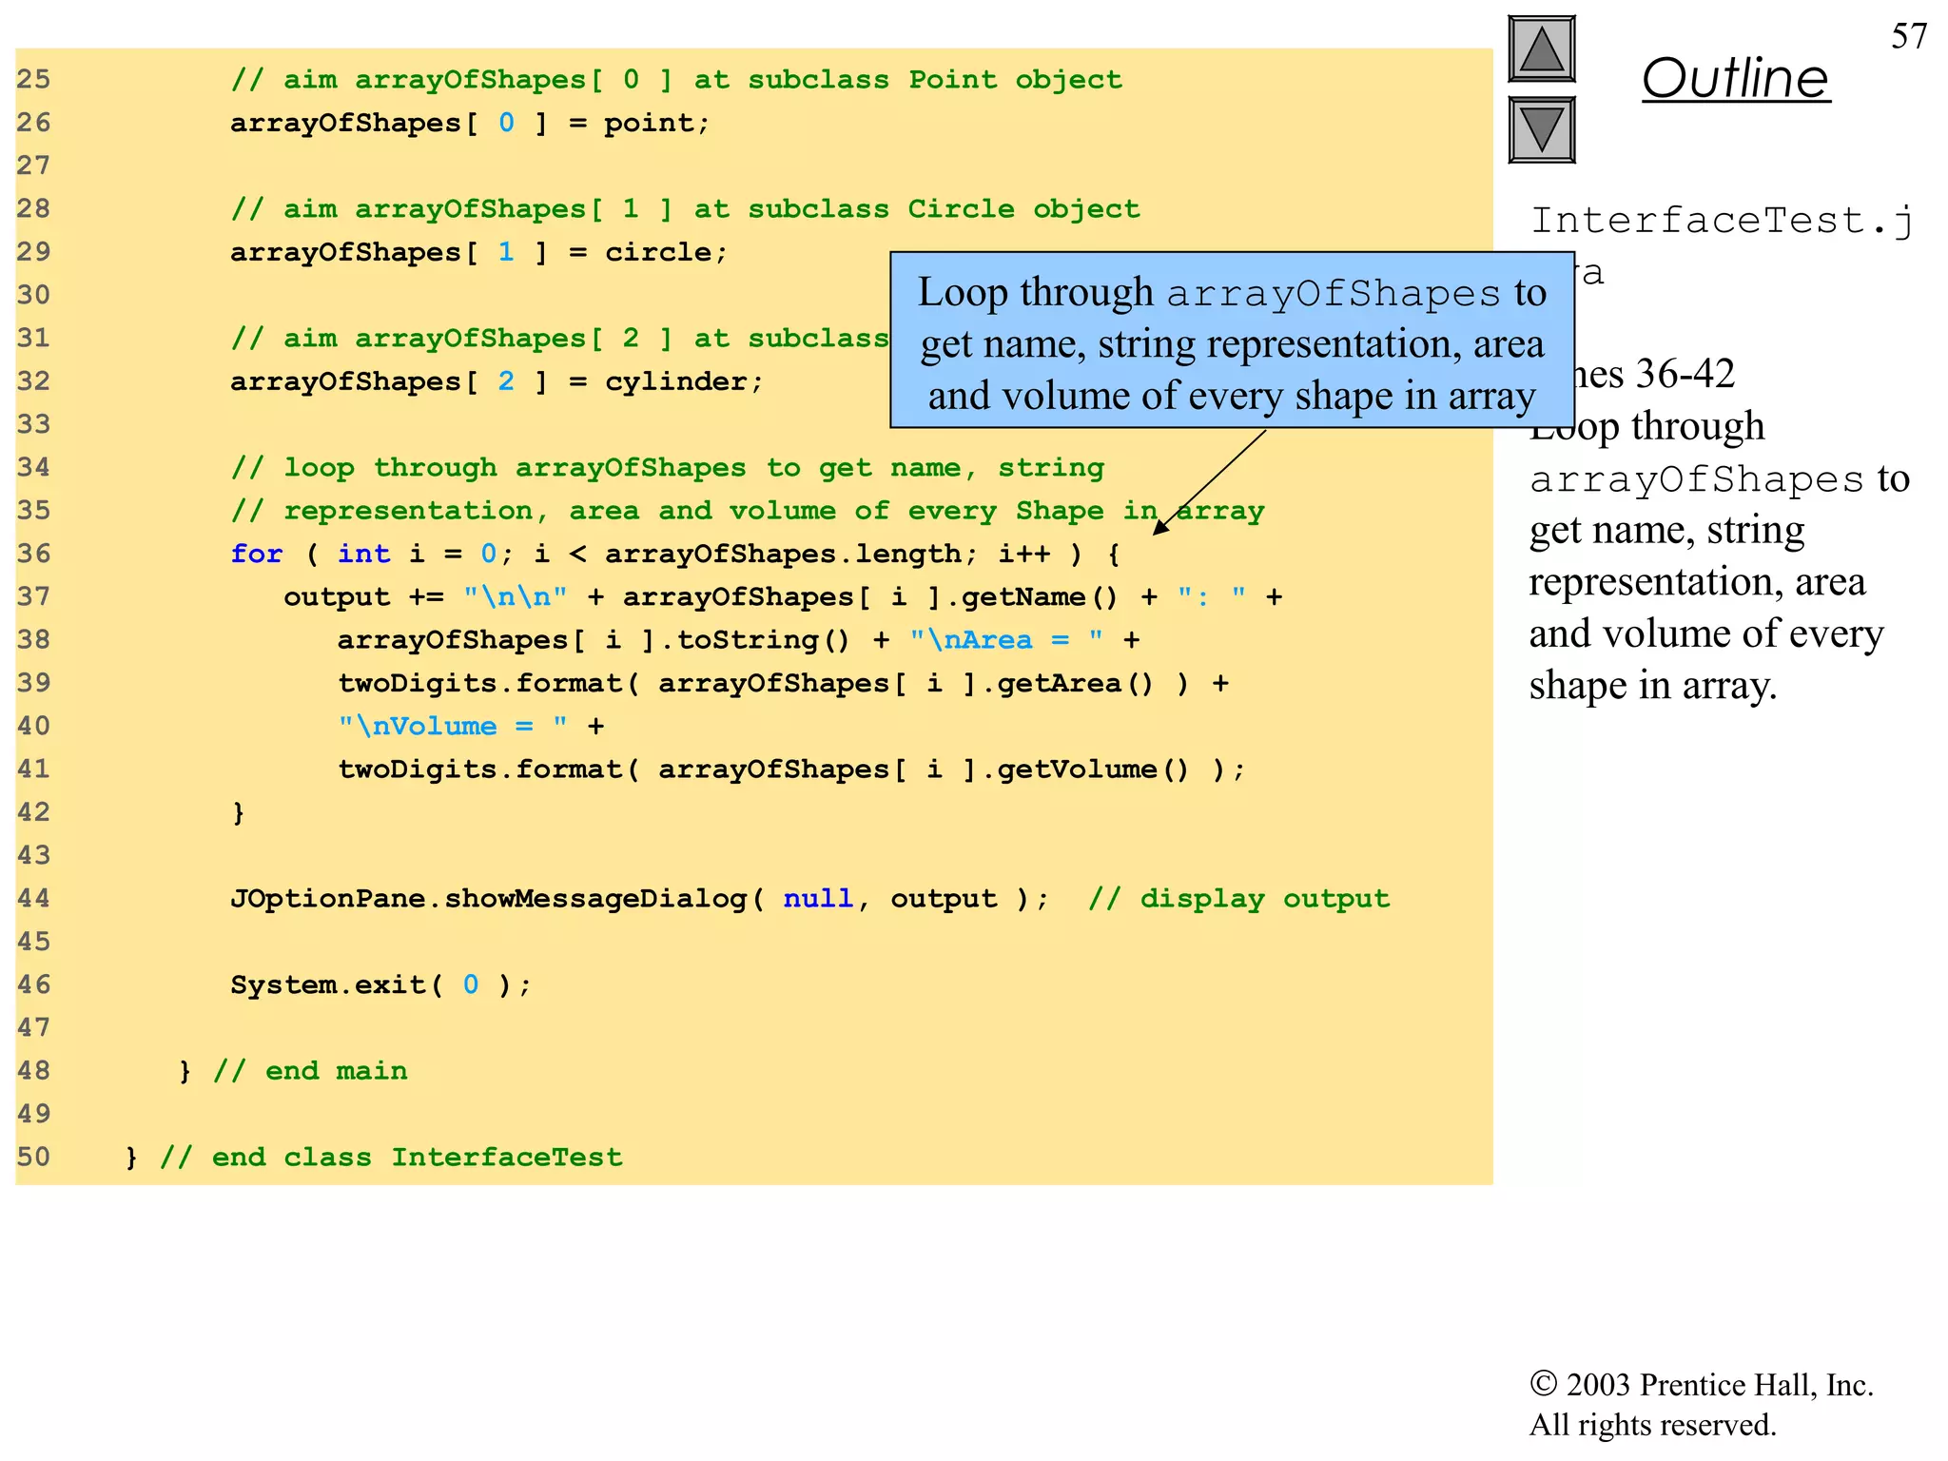Click the '// display output' comment
This screenshot has width=1948, height=1461.
click(x=1238, y=898)
